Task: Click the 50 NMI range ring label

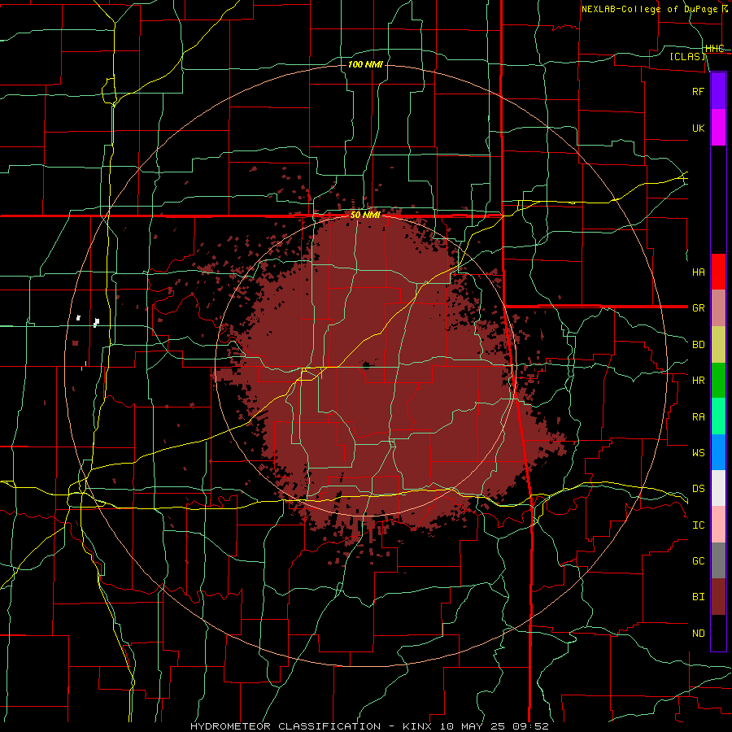Action: [x=365, y=216]
